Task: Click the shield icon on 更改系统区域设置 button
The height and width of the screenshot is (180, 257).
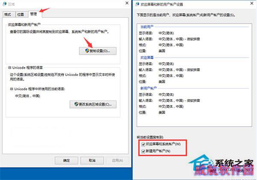Action: tap(76, 104)
